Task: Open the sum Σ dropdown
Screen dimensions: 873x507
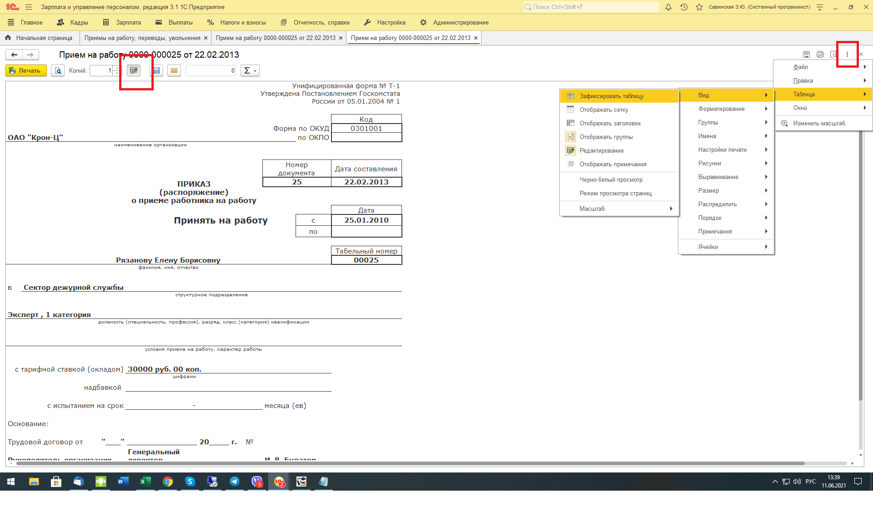Action: point(250,70)
